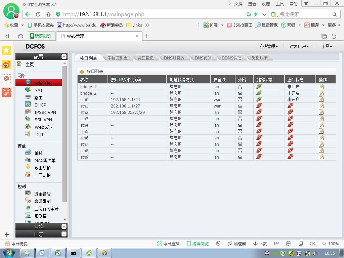Image resolution: width=344 pixels, height=258 pixels.
Task: Open a new browser tab
Action: pyautogui.click(x=147, y=36)
